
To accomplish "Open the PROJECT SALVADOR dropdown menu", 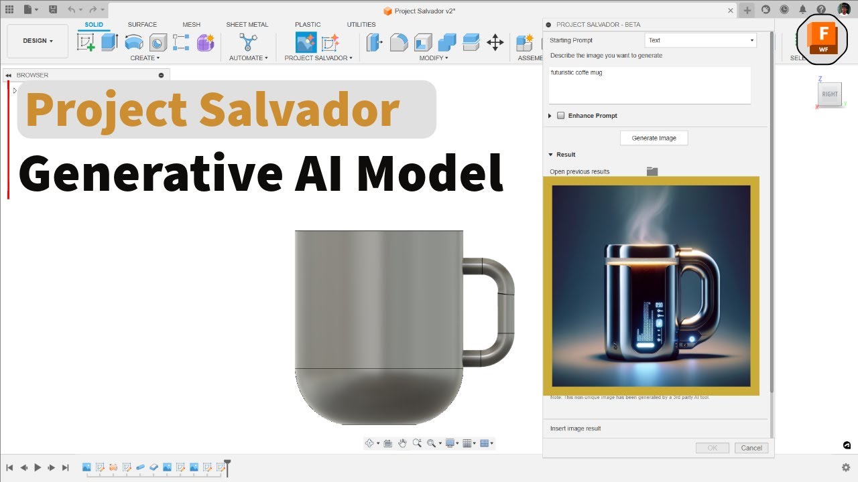I will (x=318, y=58).
